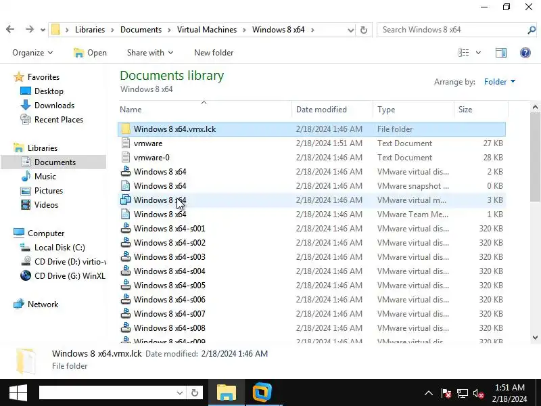The image size is (541, 406).
Task: Click the muted volume tray icon
Action: pos(479,393)
